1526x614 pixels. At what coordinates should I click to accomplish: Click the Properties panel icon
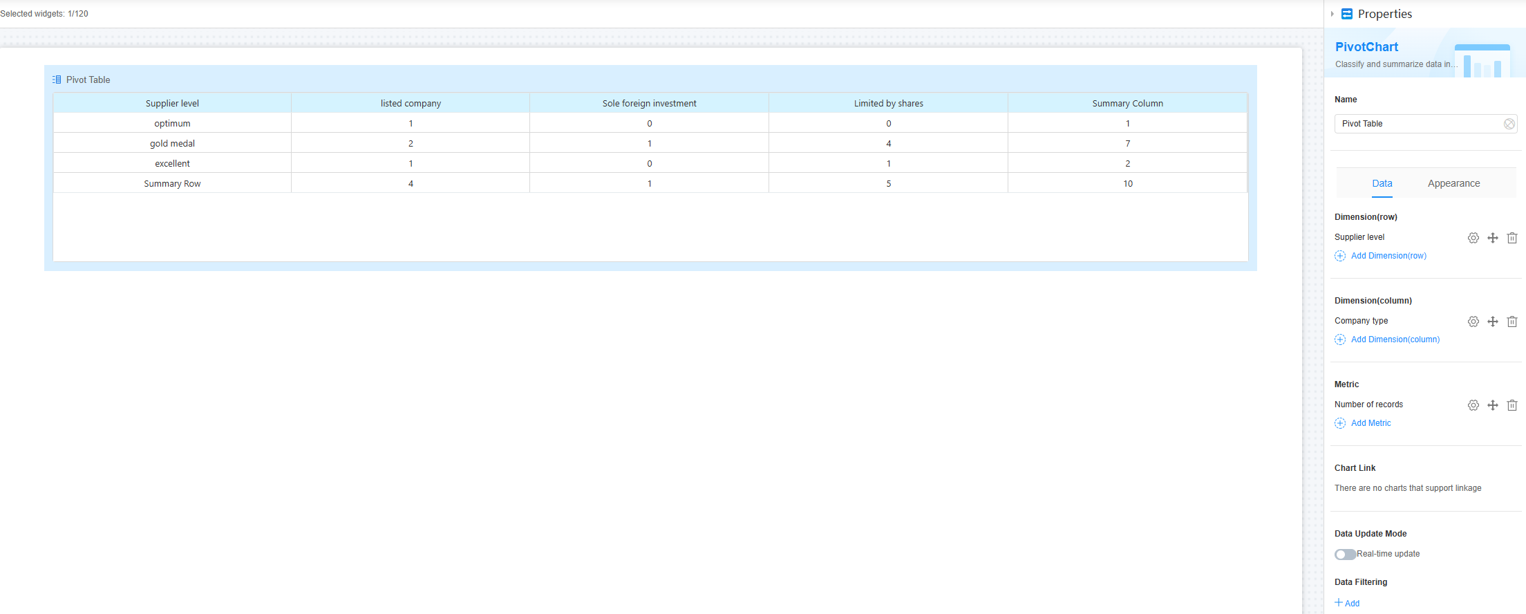coord(1347,14)
